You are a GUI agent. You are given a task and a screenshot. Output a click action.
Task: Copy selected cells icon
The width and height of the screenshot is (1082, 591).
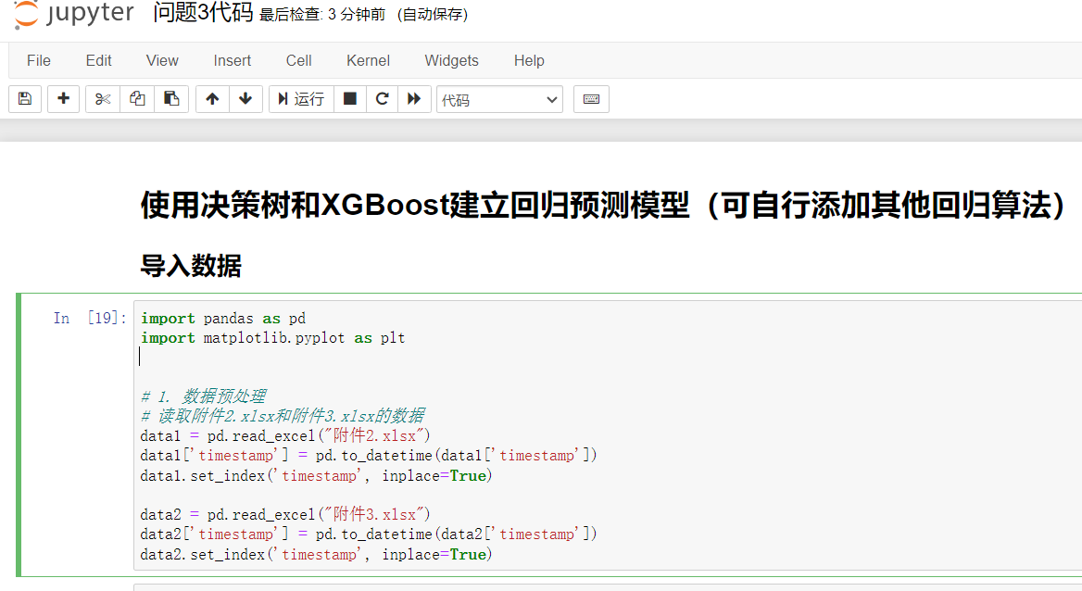(137, 99)
